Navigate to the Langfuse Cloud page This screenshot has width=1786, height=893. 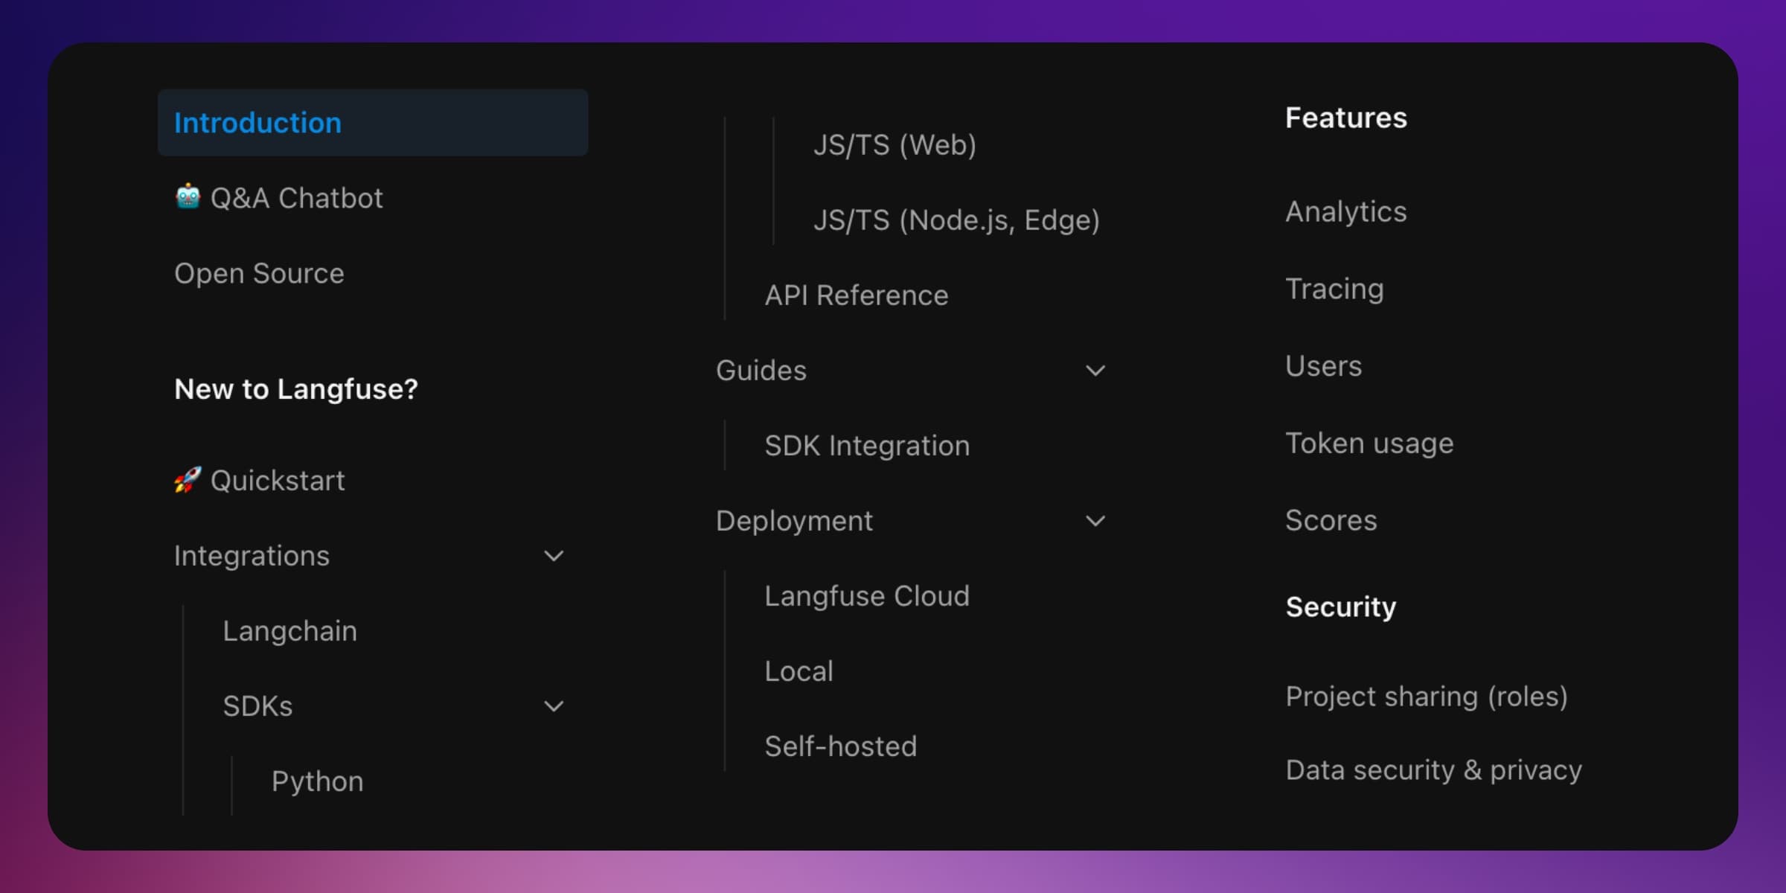click(868, 595)
